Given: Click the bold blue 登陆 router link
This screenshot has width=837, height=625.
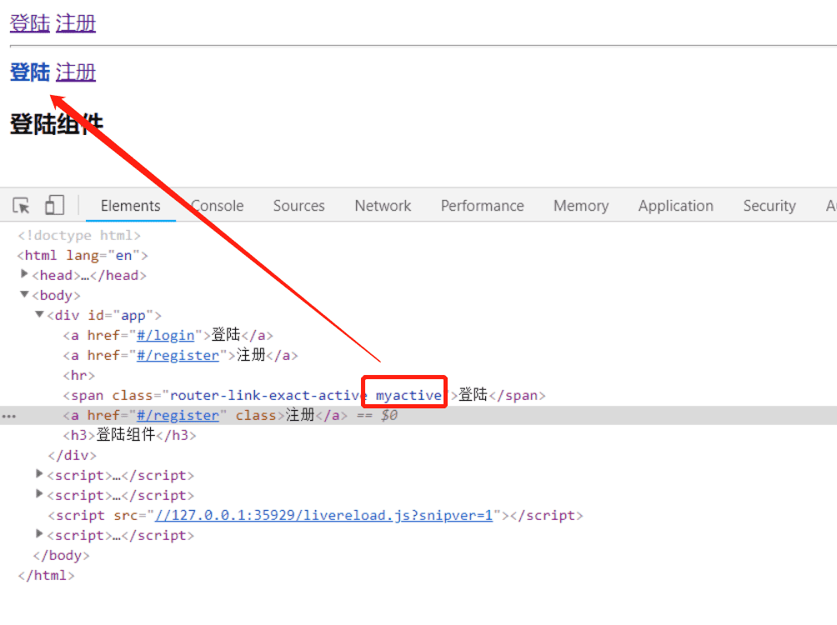Looking at the screenshot, I should [30, 72].
